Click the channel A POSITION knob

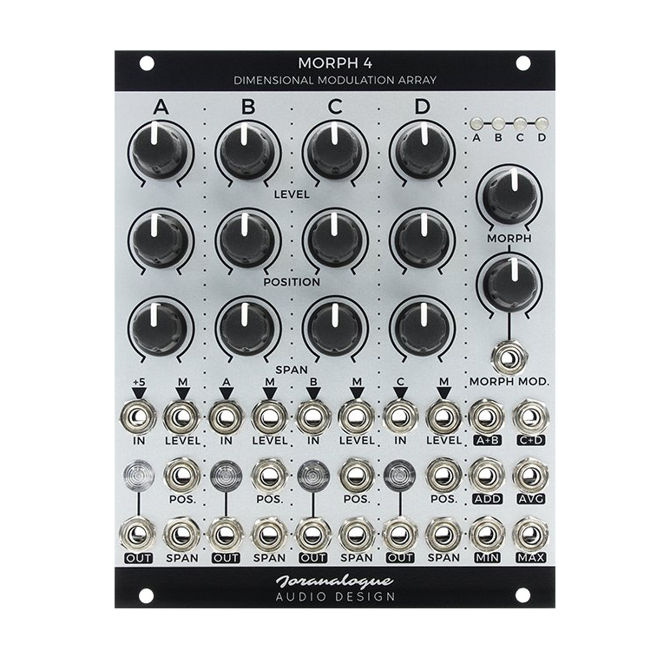click(x=161, y=240)
